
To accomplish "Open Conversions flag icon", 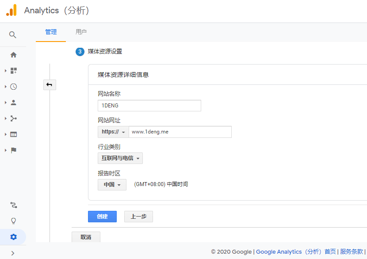I will point(13,150).
